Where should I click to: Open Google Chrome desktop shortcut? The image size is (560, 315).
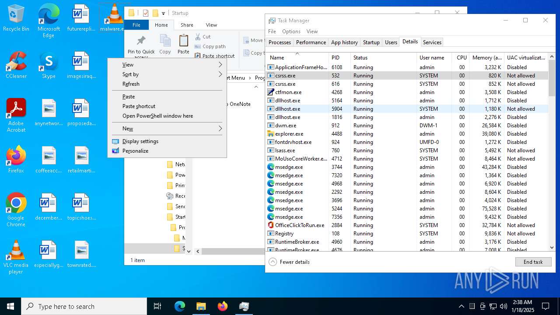click(16, 210)
